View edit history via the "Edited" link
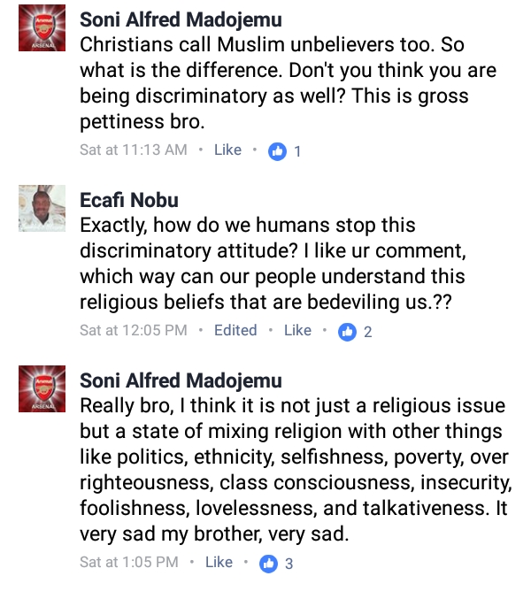Image resolution: width=531 pixels, height=599 pixels. click(x=235, y=331)
